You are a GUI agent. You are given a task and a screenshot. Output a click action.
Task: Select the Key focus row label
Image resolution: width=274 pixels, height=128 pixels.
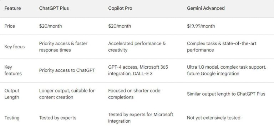point(15,47)
